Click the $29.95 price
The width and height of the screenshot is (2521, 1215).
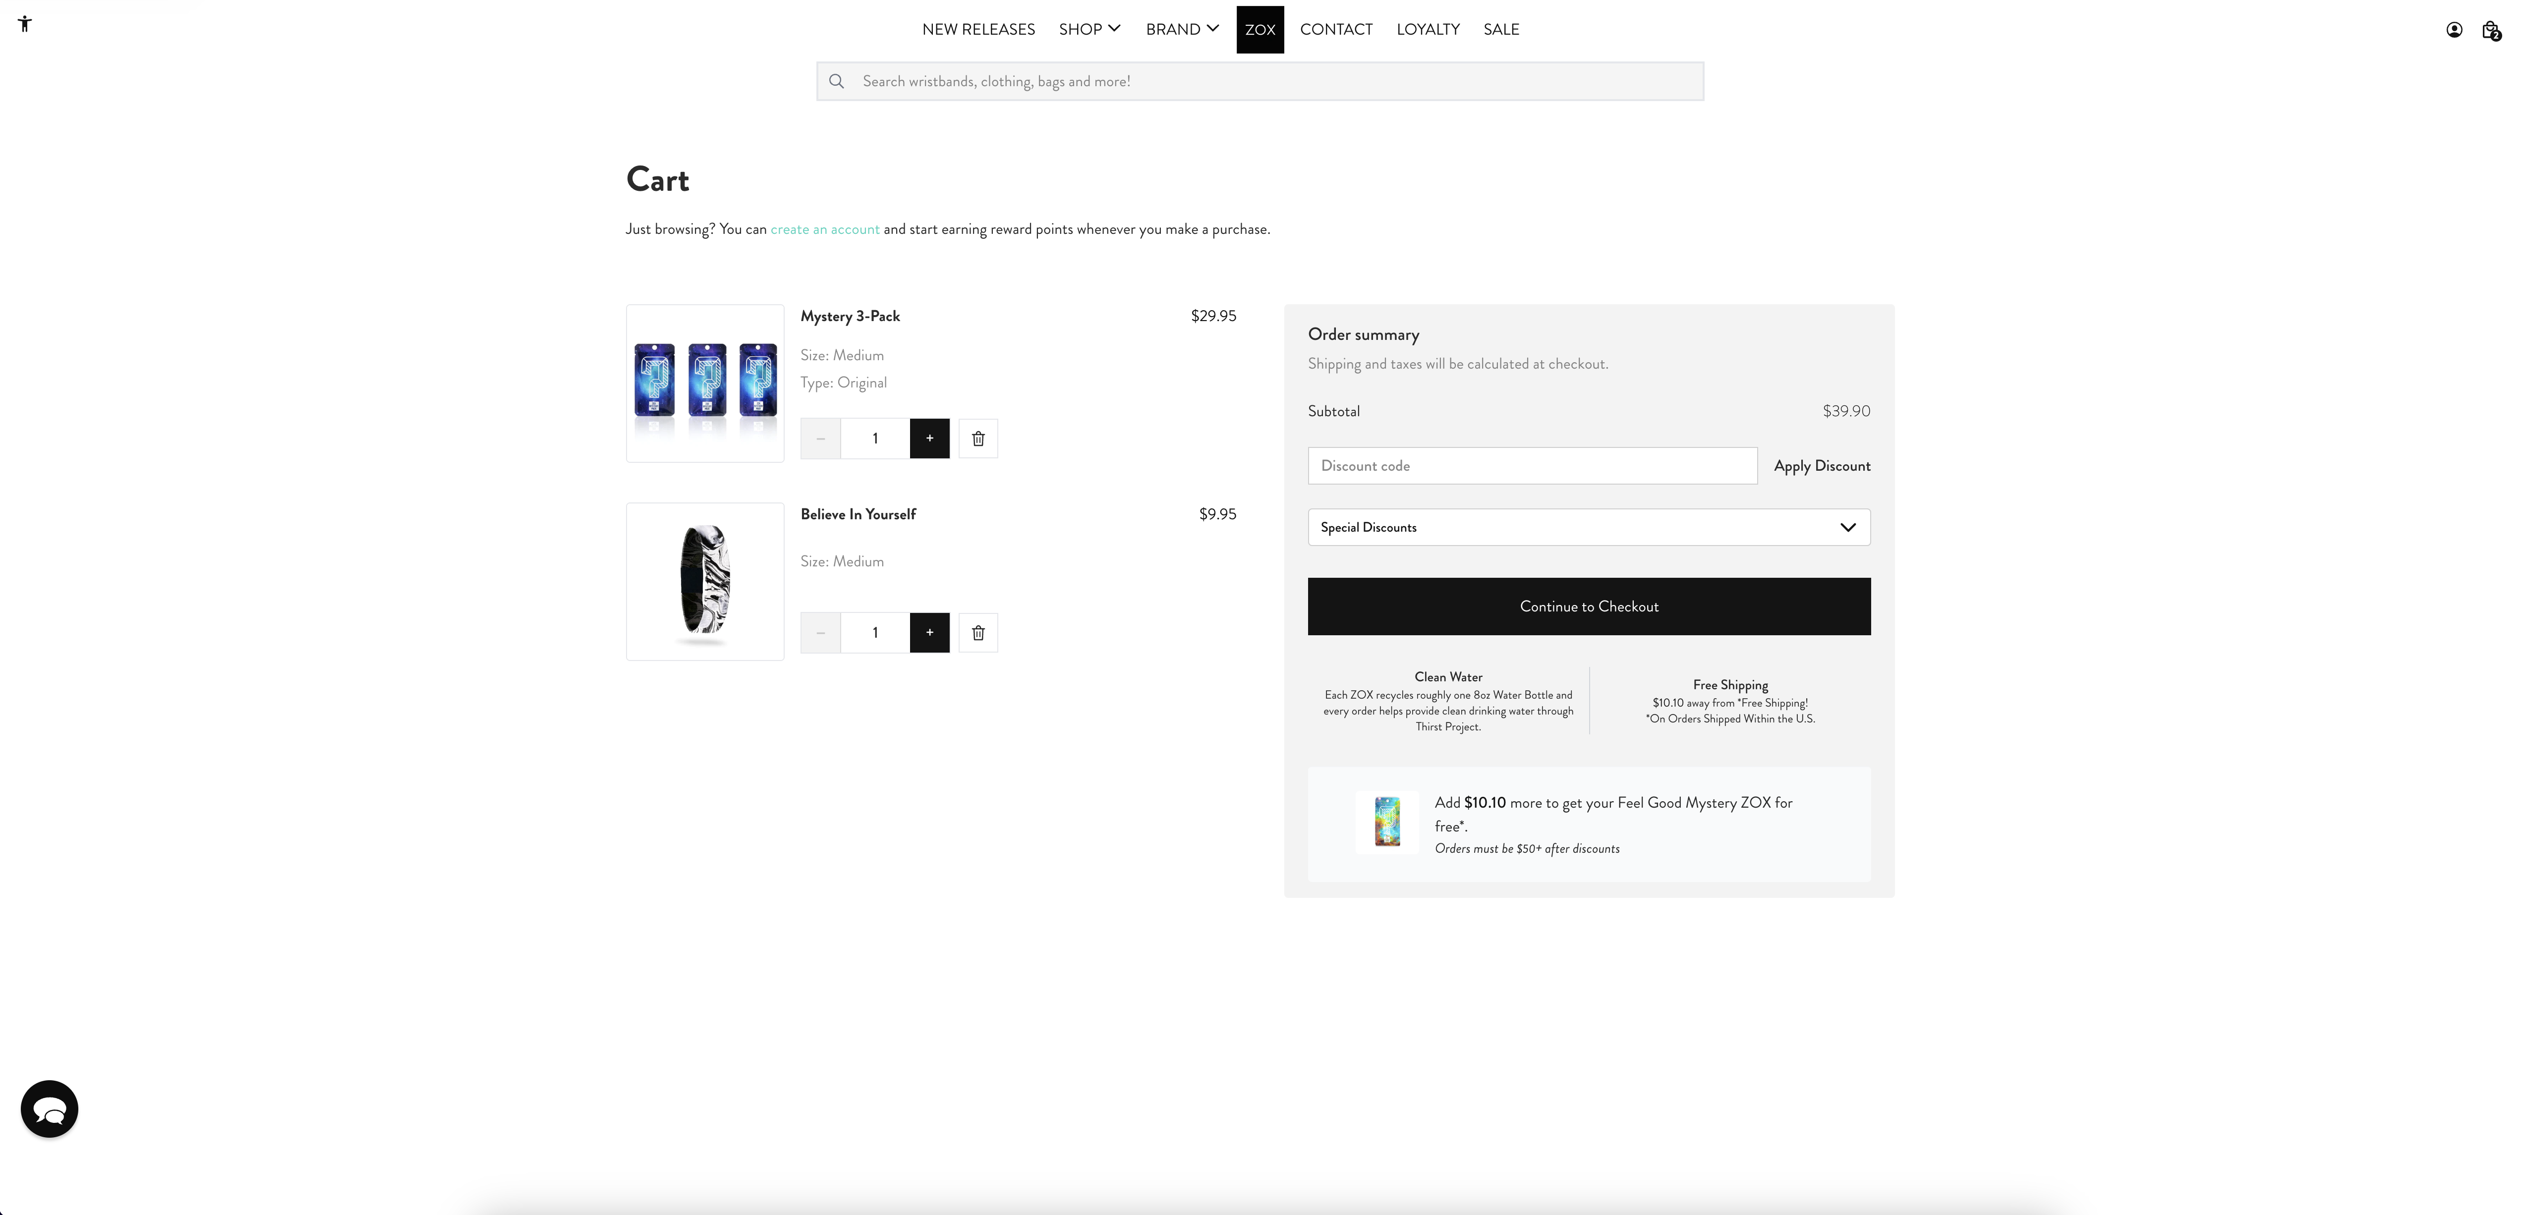point(1212,316)
